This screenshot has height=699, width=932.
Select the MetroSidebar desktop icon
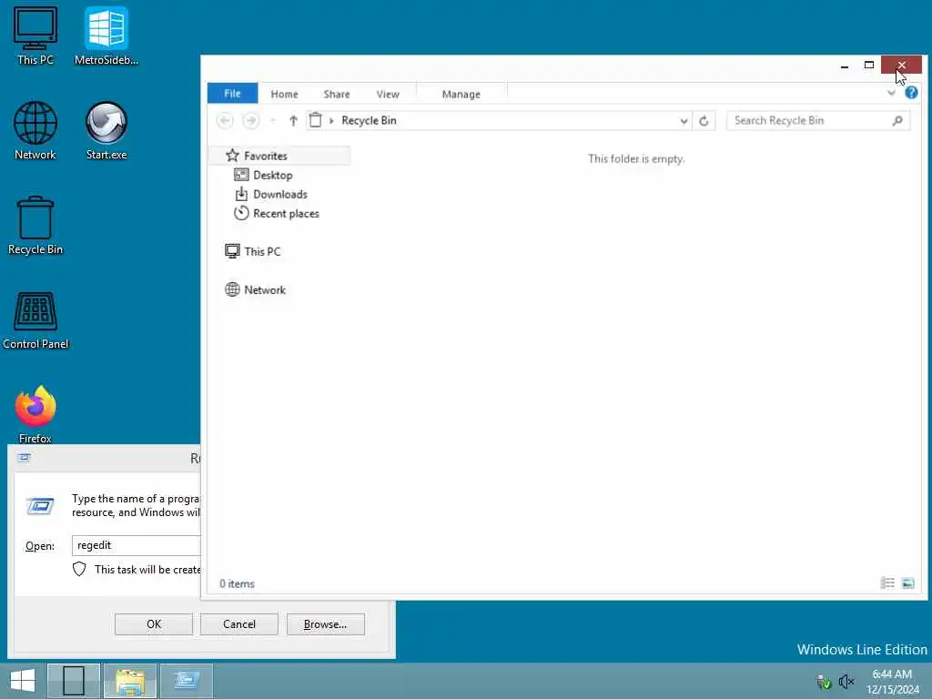(x=106, y=35)
